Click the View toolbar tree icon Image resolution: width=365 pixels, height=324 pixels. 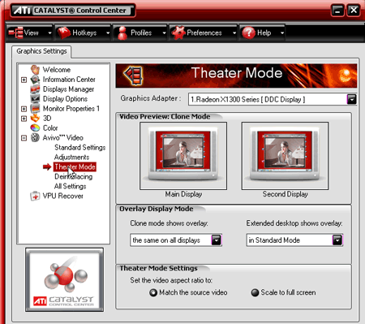click(x=15, y=32)
